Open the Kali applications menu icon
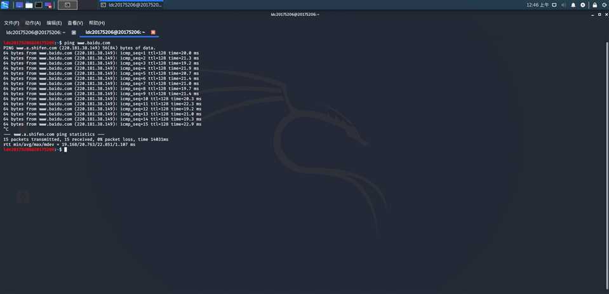This screenshot has width=609, height=294. point(4,5)
